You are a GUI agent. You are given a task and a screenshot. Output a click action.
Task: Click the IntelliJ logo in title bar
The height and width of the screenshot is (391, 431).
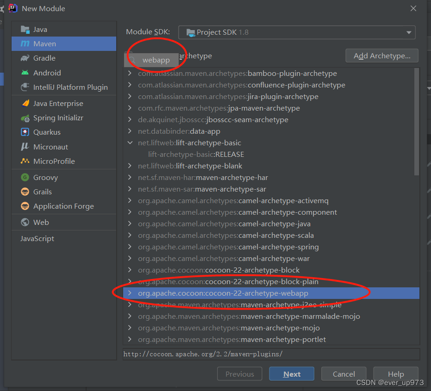click(x=12, y=8)
